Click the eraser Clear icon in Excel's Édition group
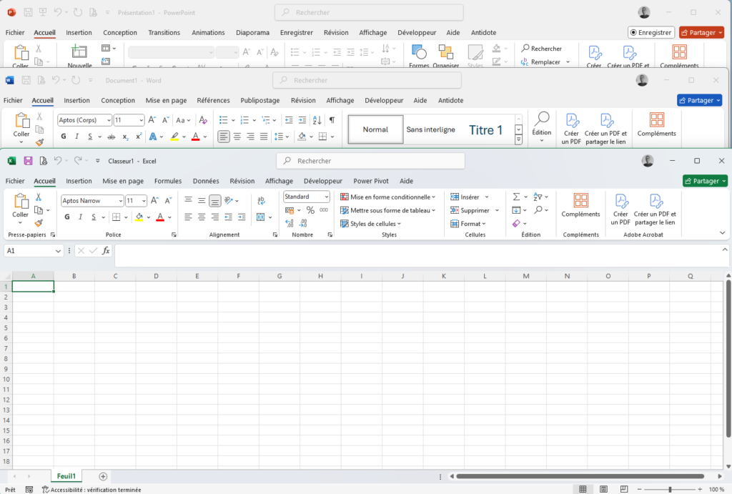732x494 pixels. click(x=516, y=223)
